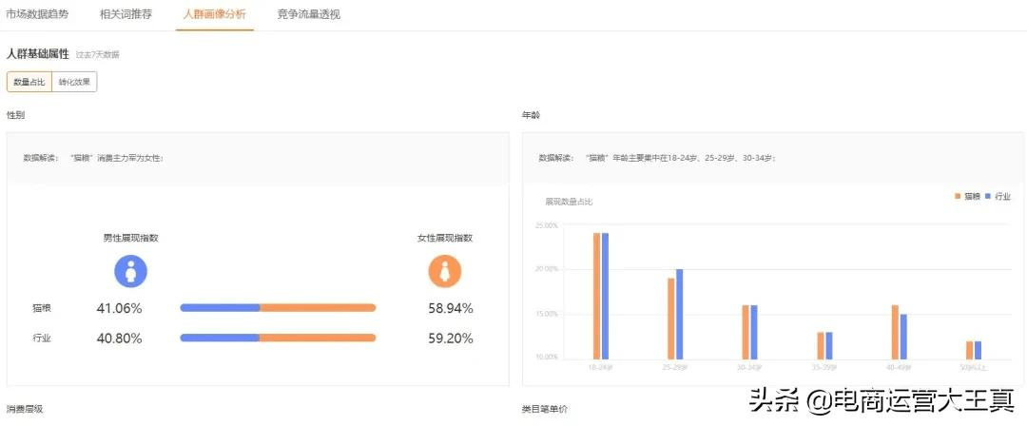Click the orange 40-49岁 猫粮 bar
1027x426 pixels.
895,332
